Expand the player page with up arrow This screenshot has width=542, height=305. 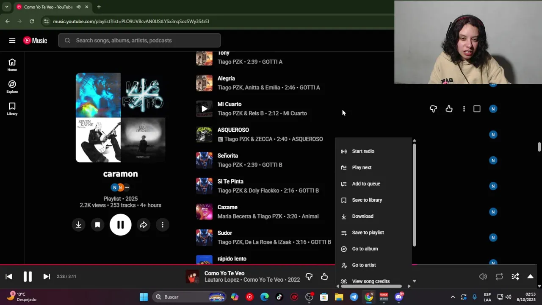click(530, 277)
